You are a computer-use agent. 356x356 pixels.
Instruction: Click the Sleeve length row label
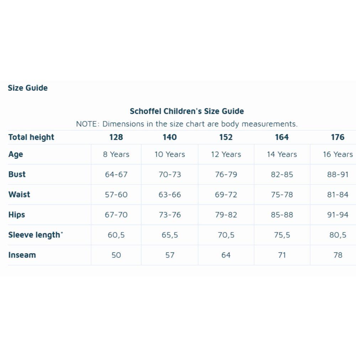(36, 235)
